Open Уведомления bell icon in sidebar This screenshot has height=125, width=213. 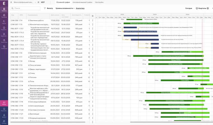(4, 109)
